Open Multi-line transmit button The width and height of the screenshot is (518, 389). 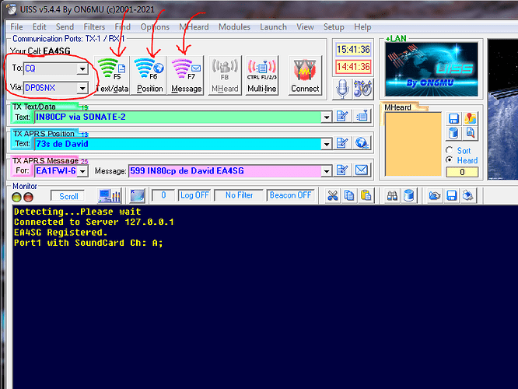(x=261, y=75)
